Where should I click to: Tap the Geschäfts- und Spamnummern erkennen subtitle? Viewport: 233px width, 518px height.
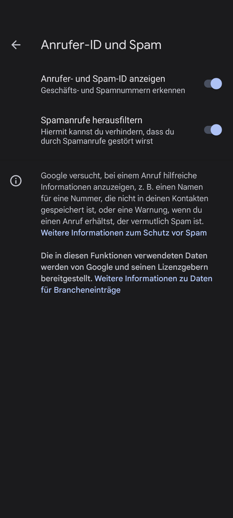pos(113,91)
